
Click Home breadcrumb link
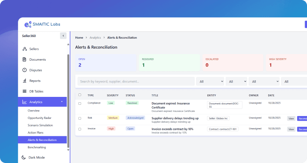[79, 37]
